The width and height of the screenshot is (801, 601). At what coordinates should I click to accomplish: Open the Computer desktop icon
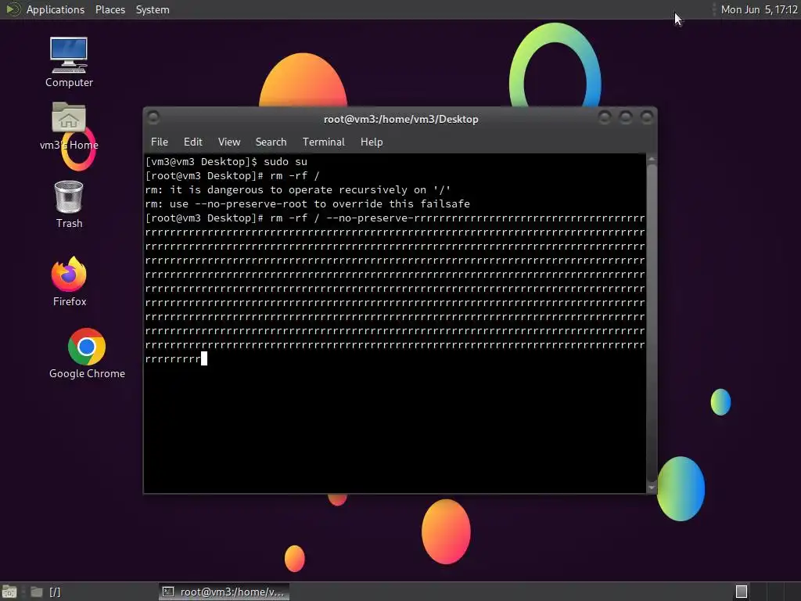tap(69, 61)
